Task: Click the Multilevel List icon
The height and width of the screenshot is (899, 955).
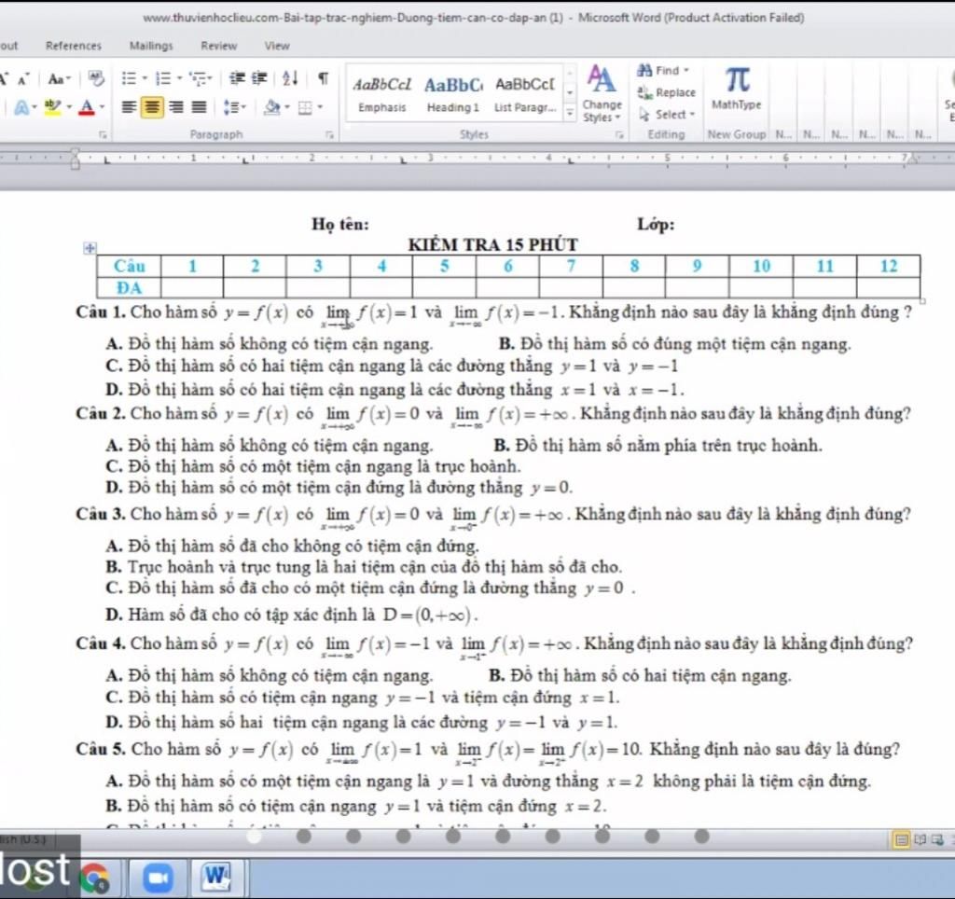Action: click(x=198, y=78)
